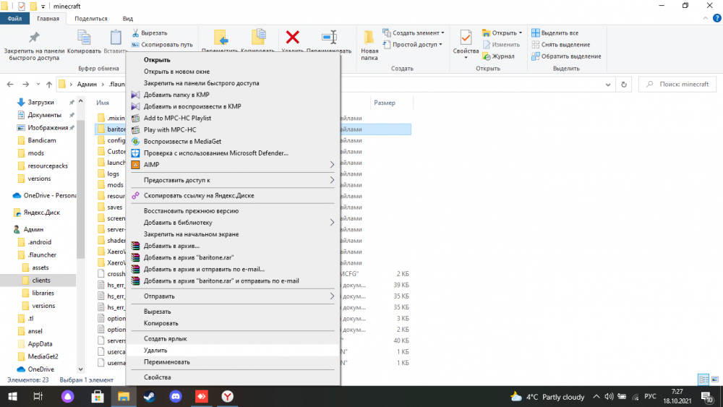The height and width of the screenshot is (407, 723).
Task: Switch to the 'Вид' ribbon tab
Action: click(128, 19)
